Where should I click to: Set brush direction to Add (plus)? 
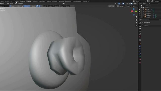click(39, 6)
